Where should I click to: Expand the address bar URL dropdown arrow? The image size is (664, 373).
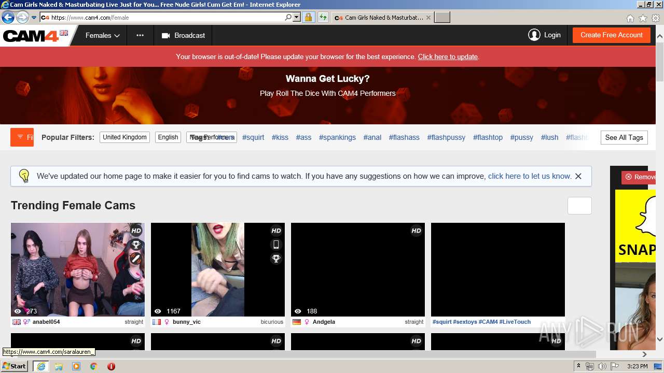(x=297, y=17)
